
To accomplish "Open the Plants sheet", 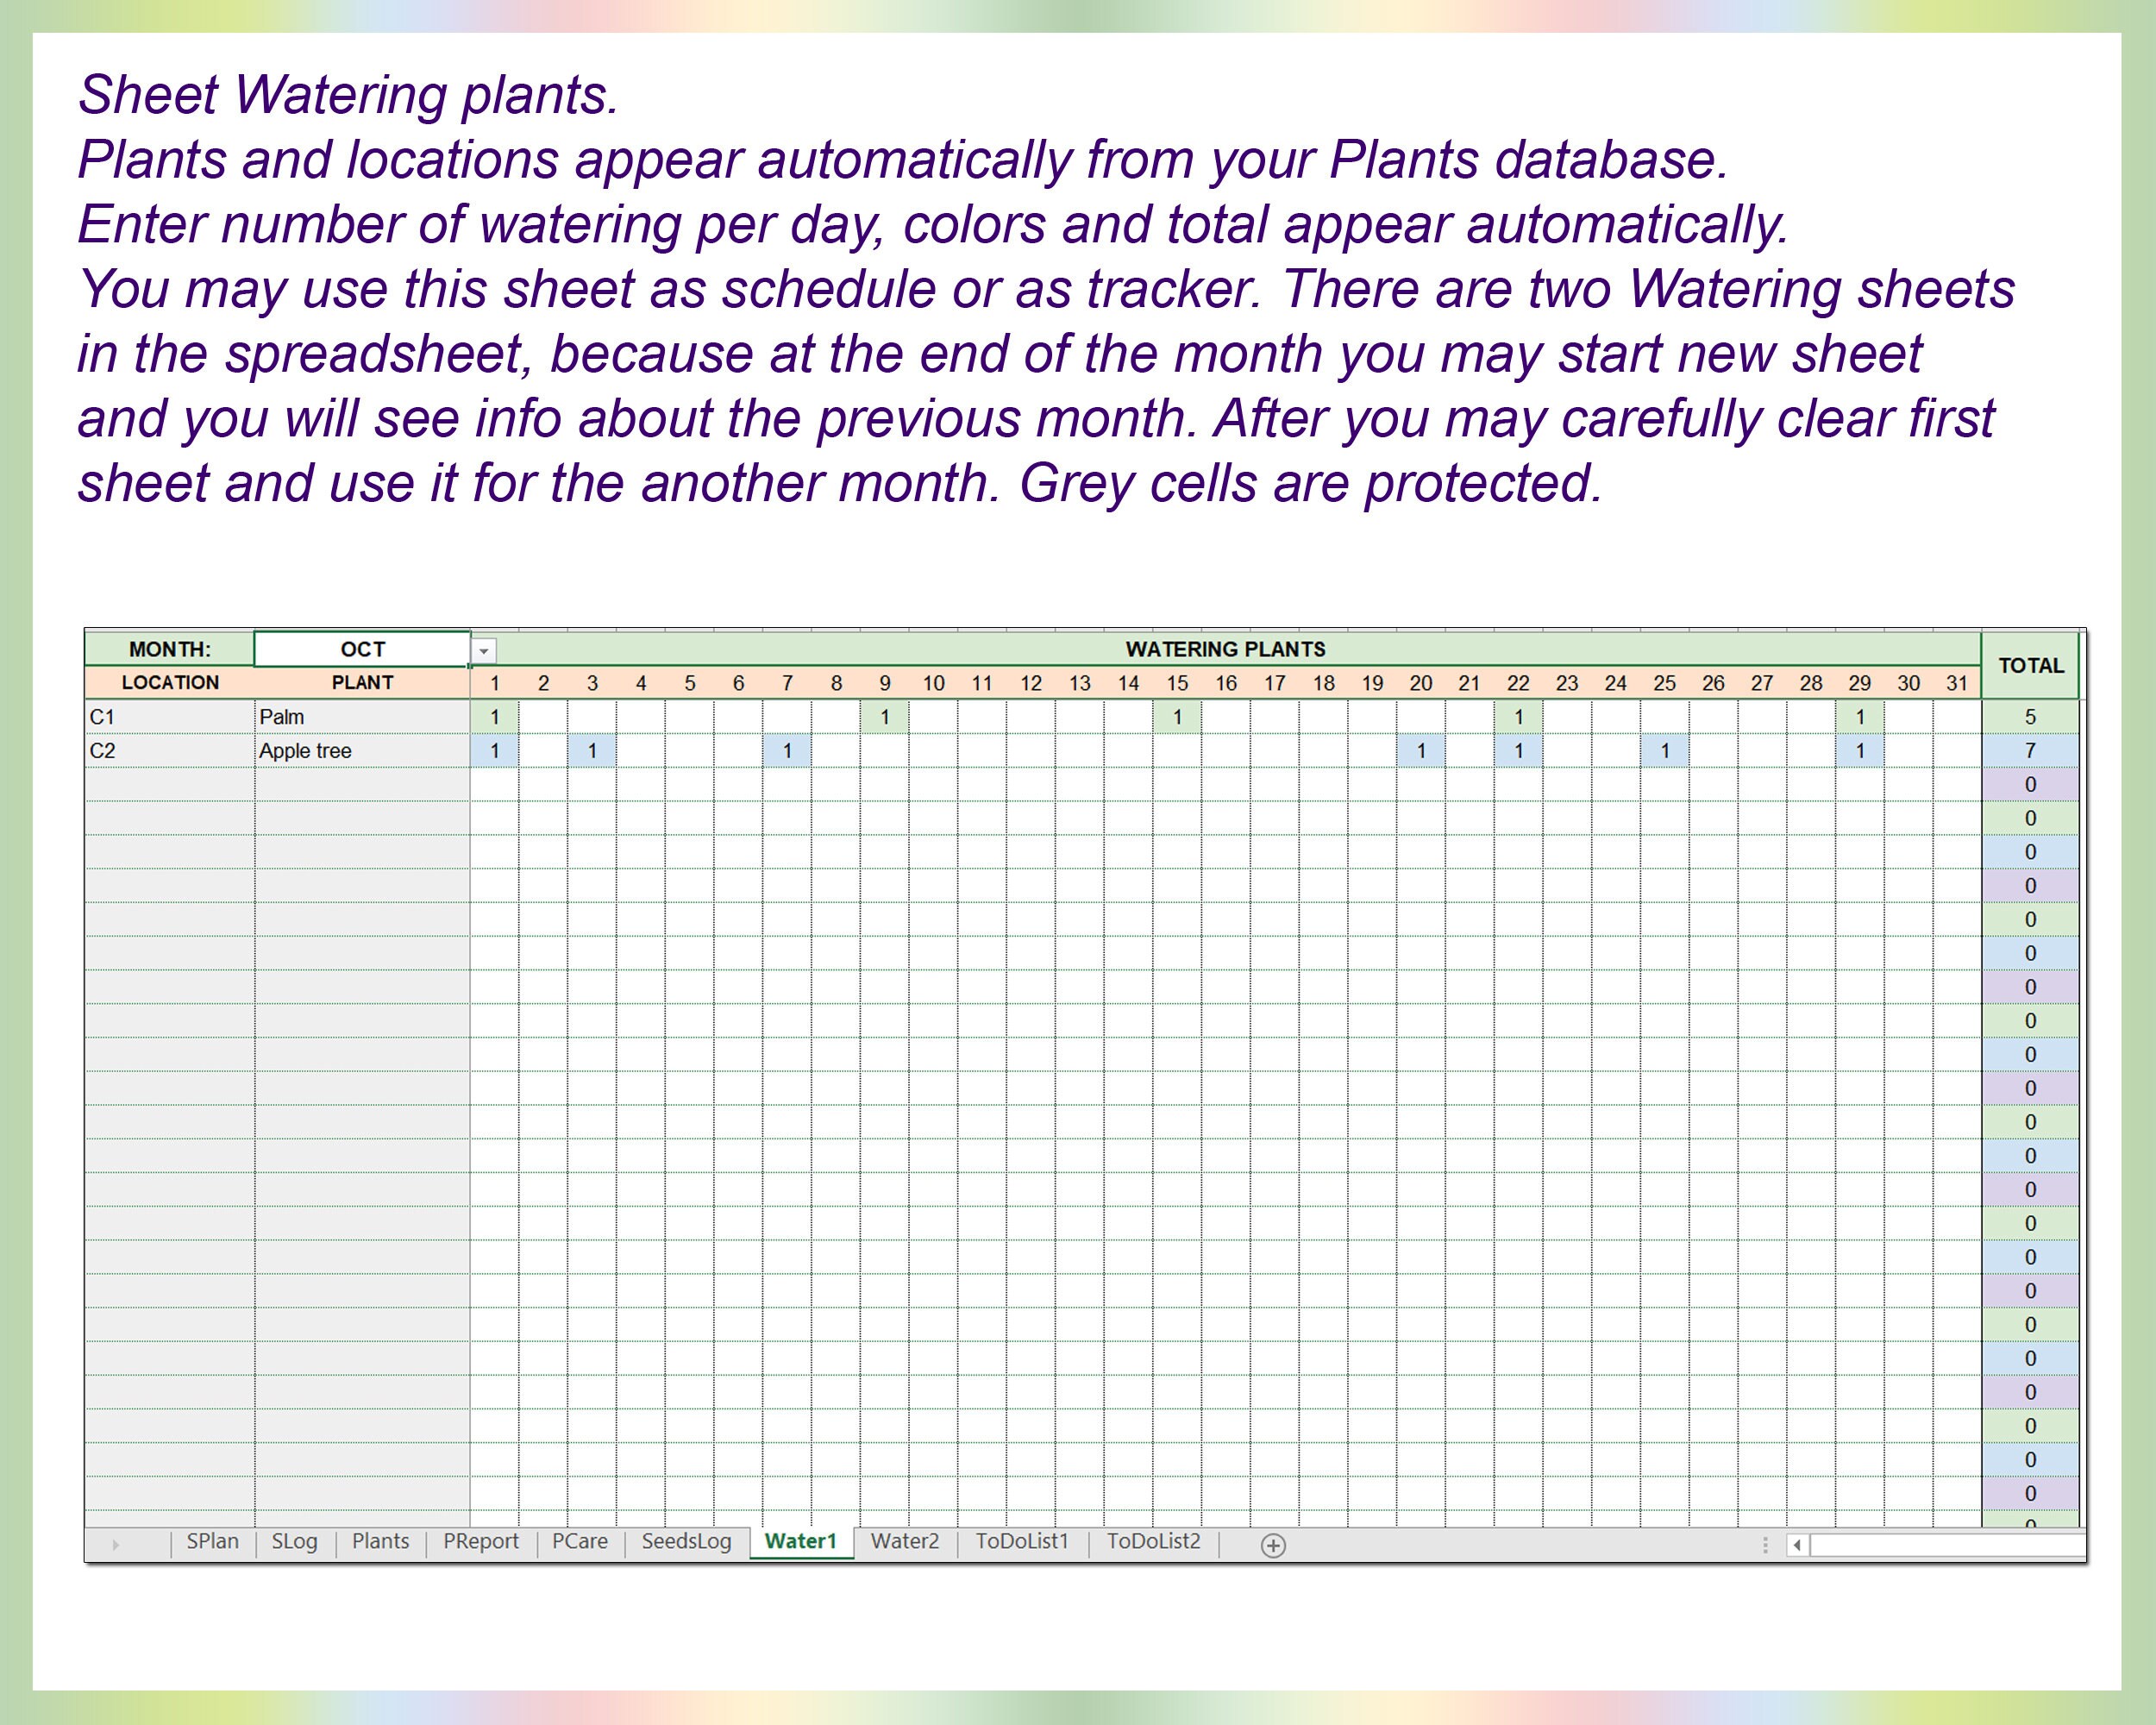I will point(381,1543).
